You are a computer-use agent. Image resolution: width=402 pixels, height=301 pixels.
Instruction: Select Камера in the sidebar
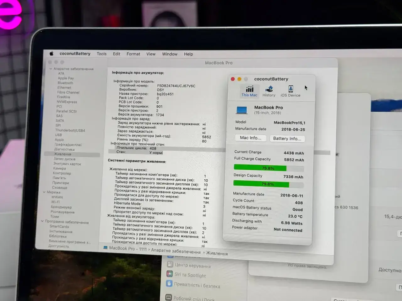point(59,168)
